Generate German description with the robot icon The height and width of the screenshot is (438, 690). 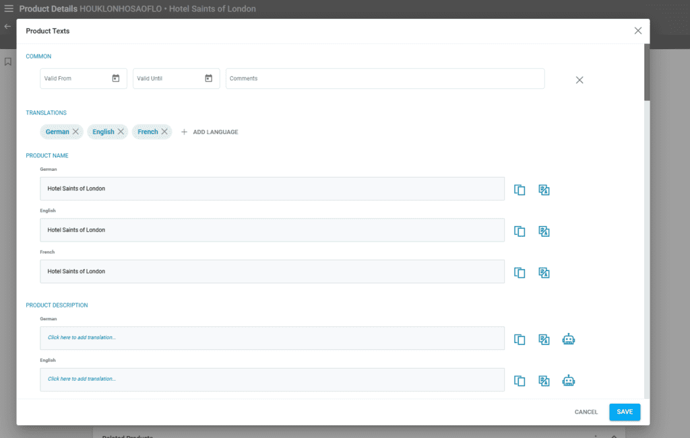pos(569,339)
